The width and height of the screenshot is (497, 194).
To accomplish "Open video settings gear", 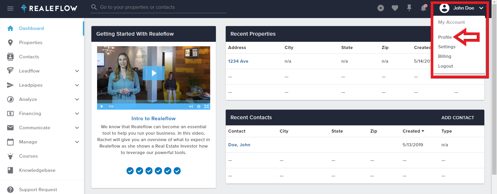I will 199,107.
